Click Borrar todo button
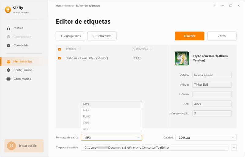The height and width of the screenshot is (157, 245). point(102,36)
